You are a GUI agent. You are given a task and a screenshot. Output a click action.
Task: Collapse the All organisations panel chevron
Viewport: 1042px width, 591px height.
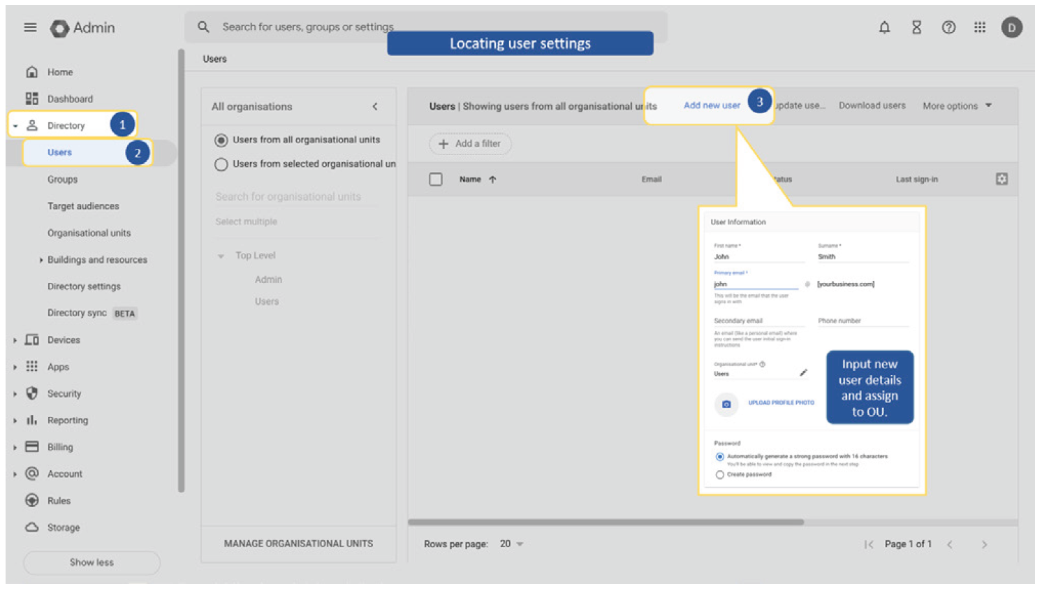pyautogui.click(x=375, y=106)
